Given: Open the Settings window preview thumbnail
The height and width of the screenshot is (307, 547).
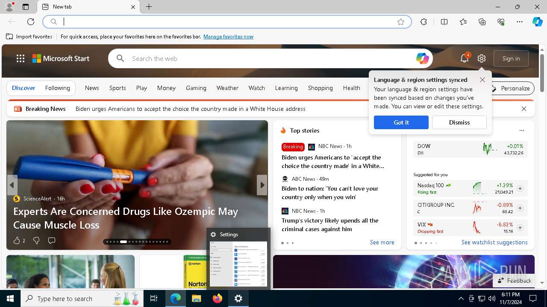Looking at the screenshot, I should [x=238, y=264].
